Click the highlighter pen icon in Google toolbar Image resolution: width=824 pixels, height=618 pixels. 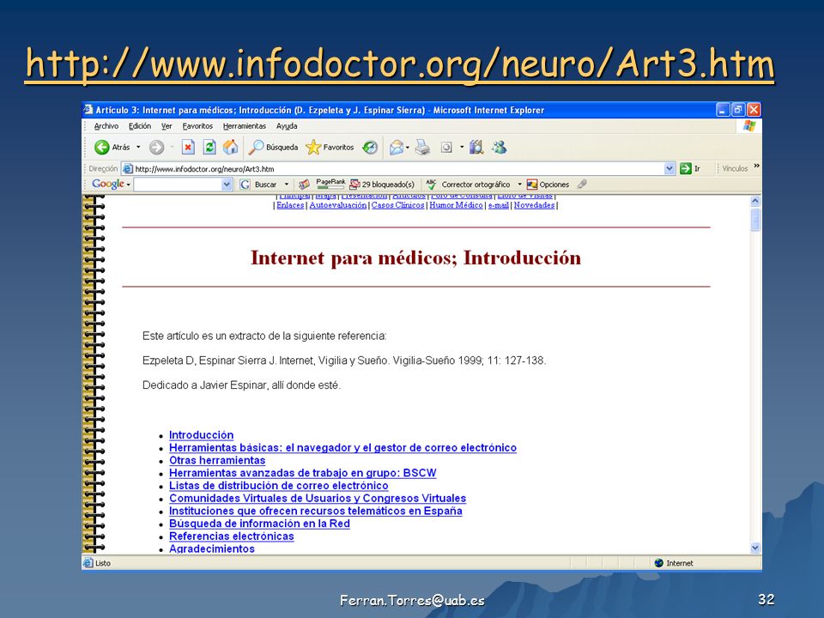582,185
